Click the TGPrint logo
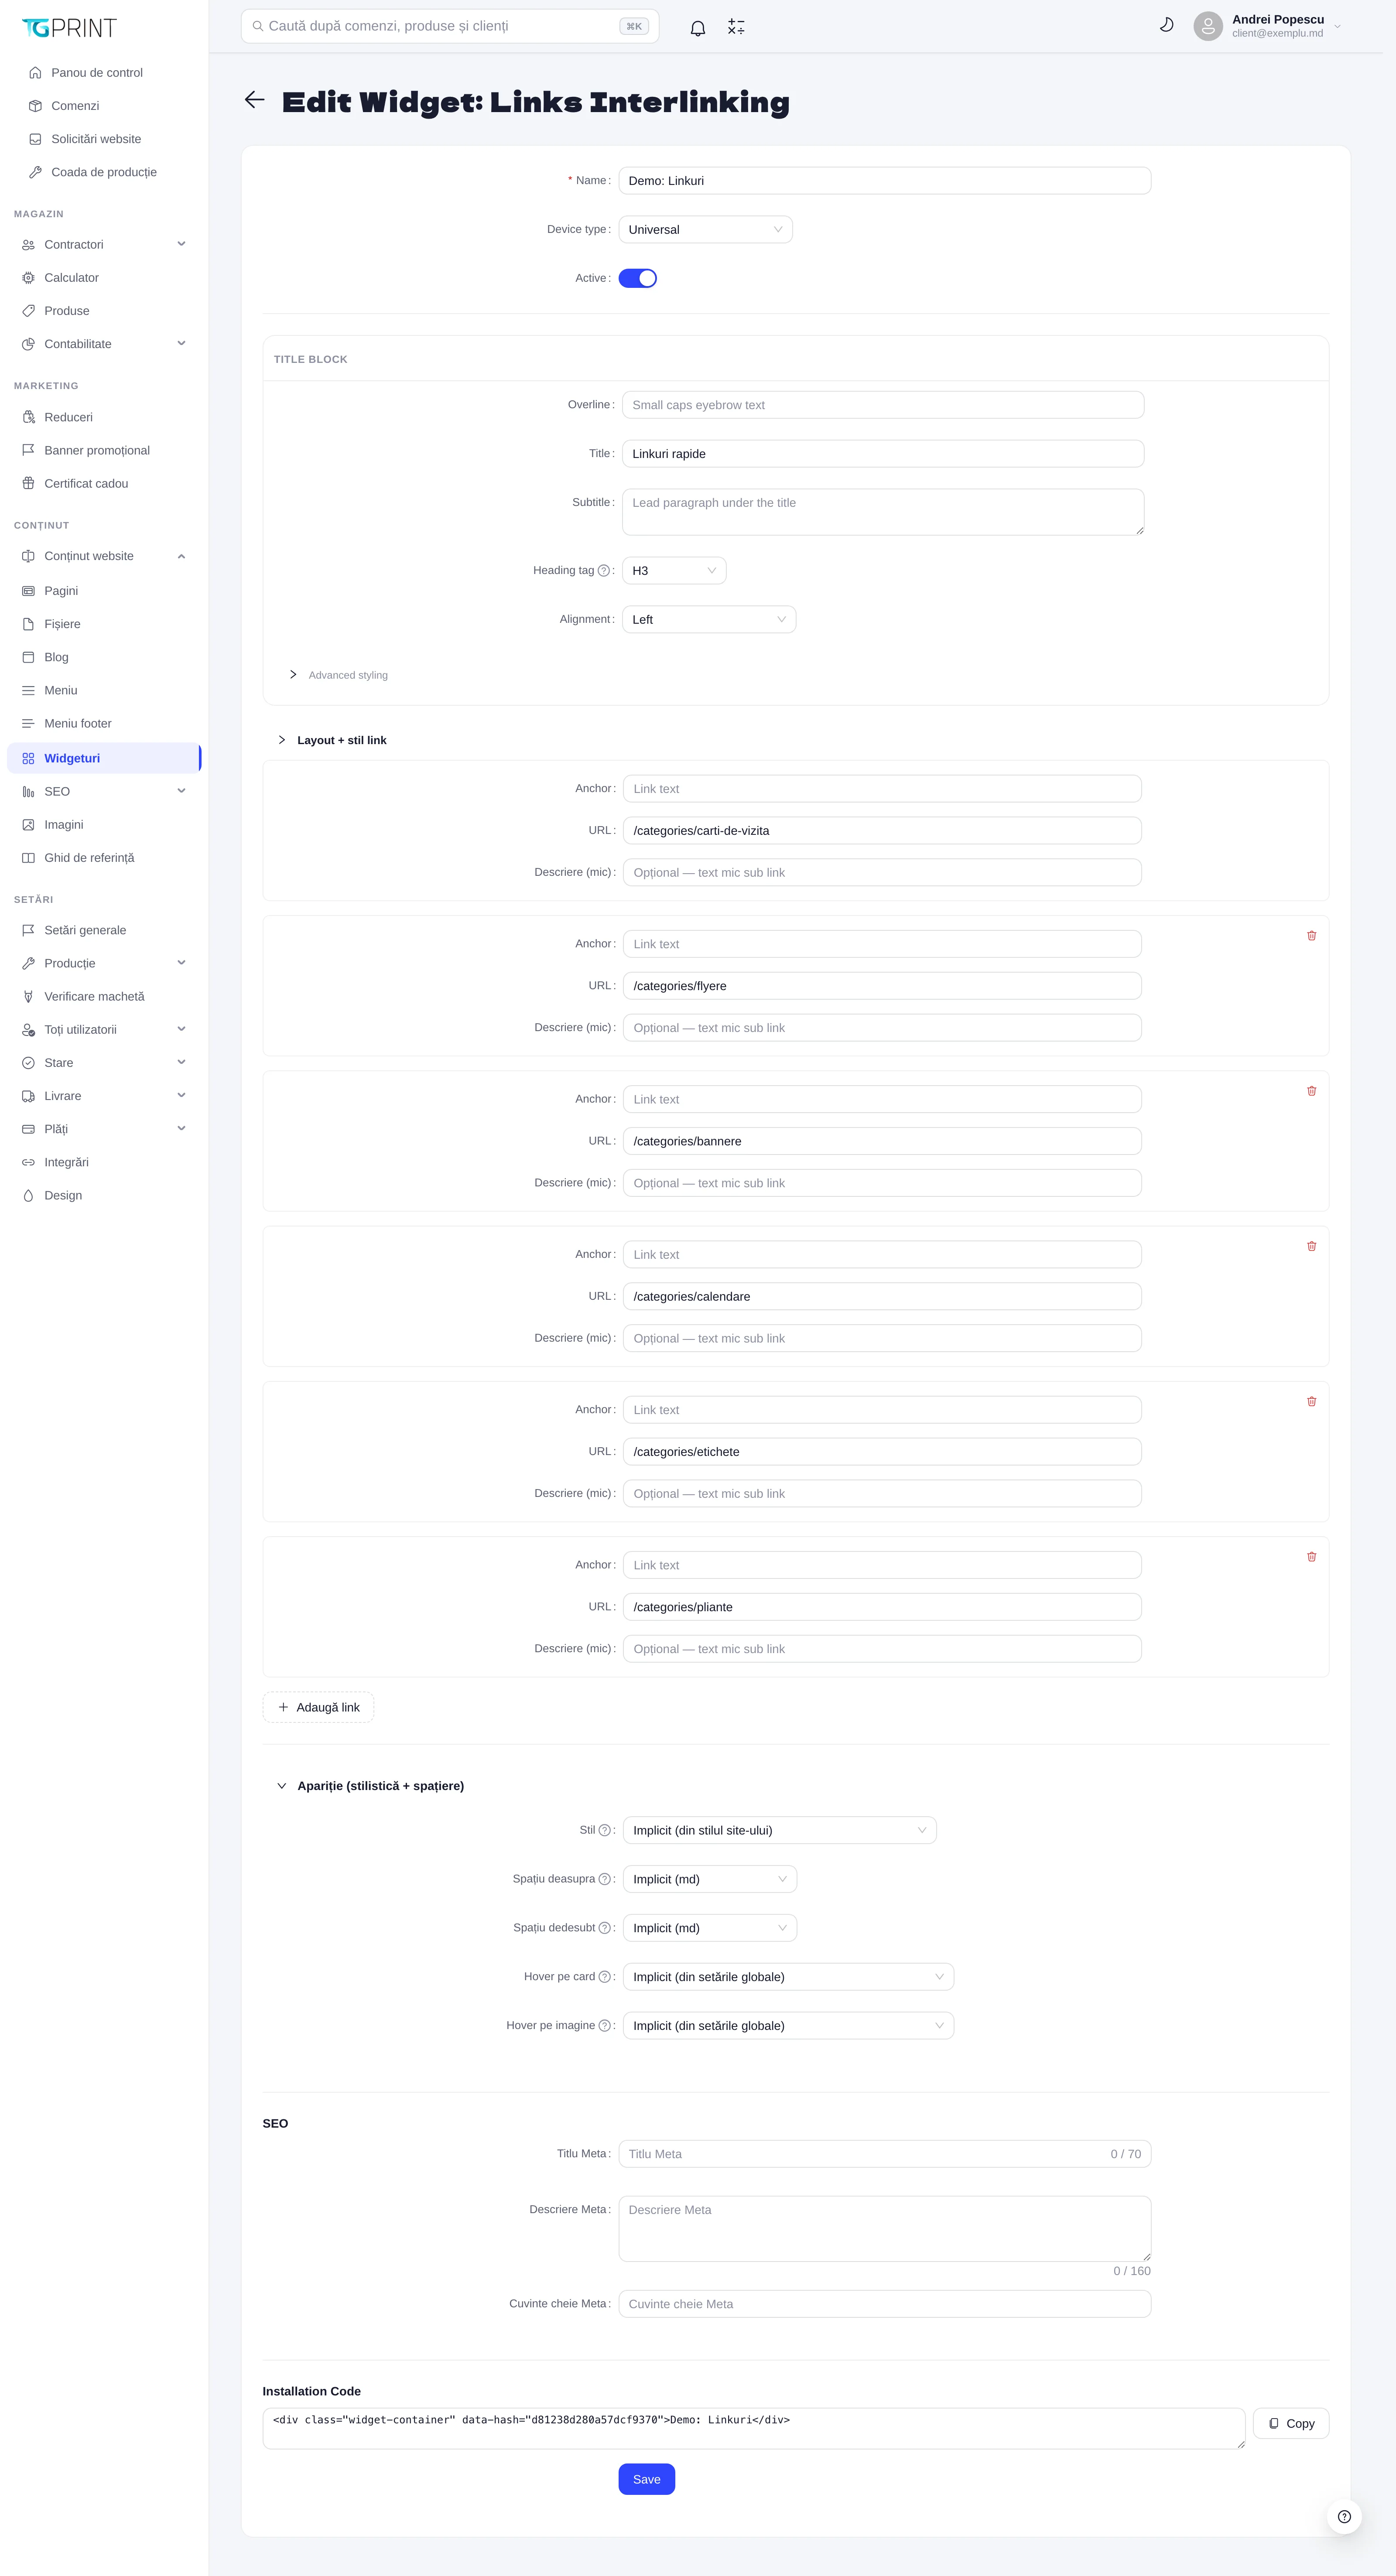Image resolution: width=1396 pixels, height=2576 pixels. 69,28
